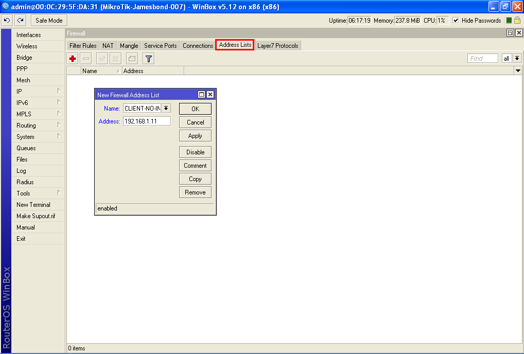Viewport: 524px width, 354px height.
Task: Click the Comment button in dialog
Action: click(195, 165)
